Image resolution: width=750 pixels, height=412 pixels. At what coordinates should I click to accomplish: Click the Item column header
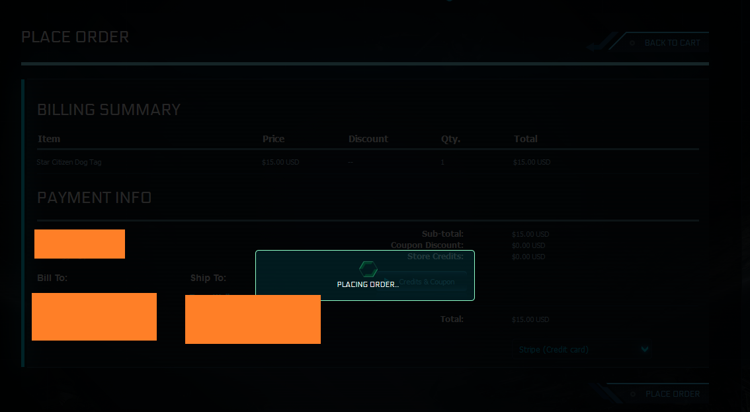tap(49, 139)
